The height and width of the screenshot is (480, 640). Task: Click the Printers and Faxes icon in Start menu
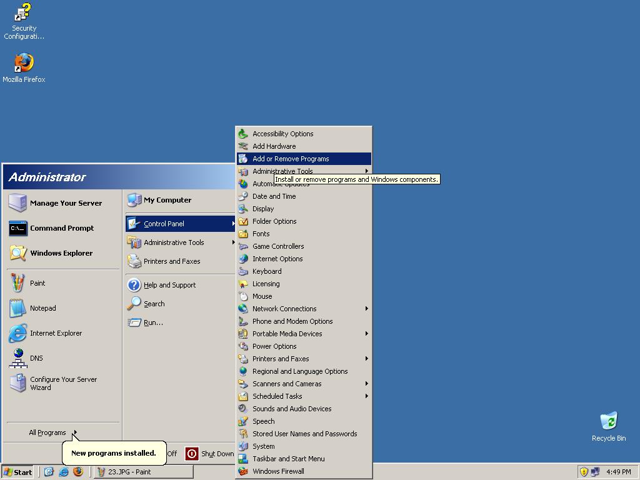pyautogui.click(x=134, y=261)
